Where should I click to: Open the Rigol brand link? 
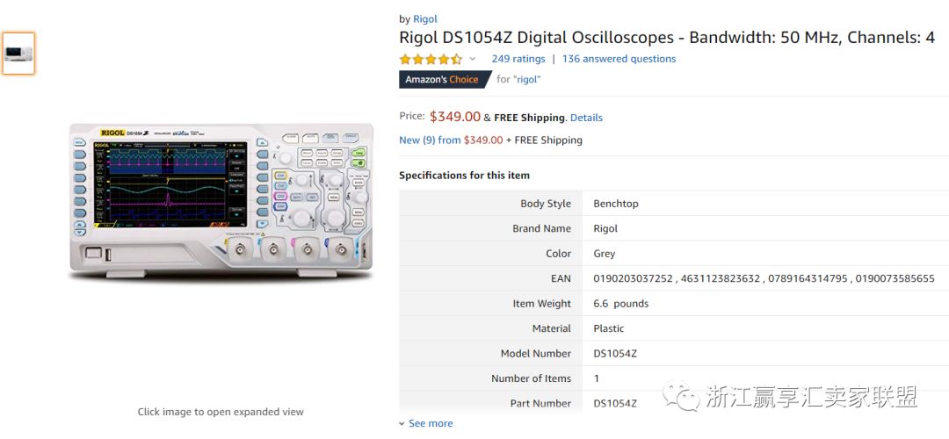[x=425, y=19]
